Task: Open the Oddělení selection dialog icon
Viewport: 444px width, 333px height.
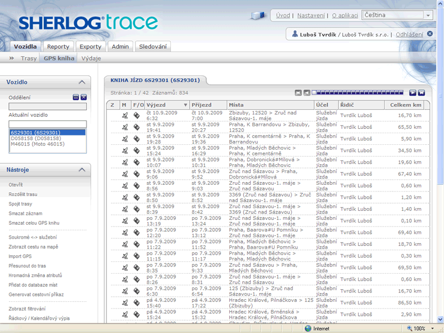Action: coord(76,97)
